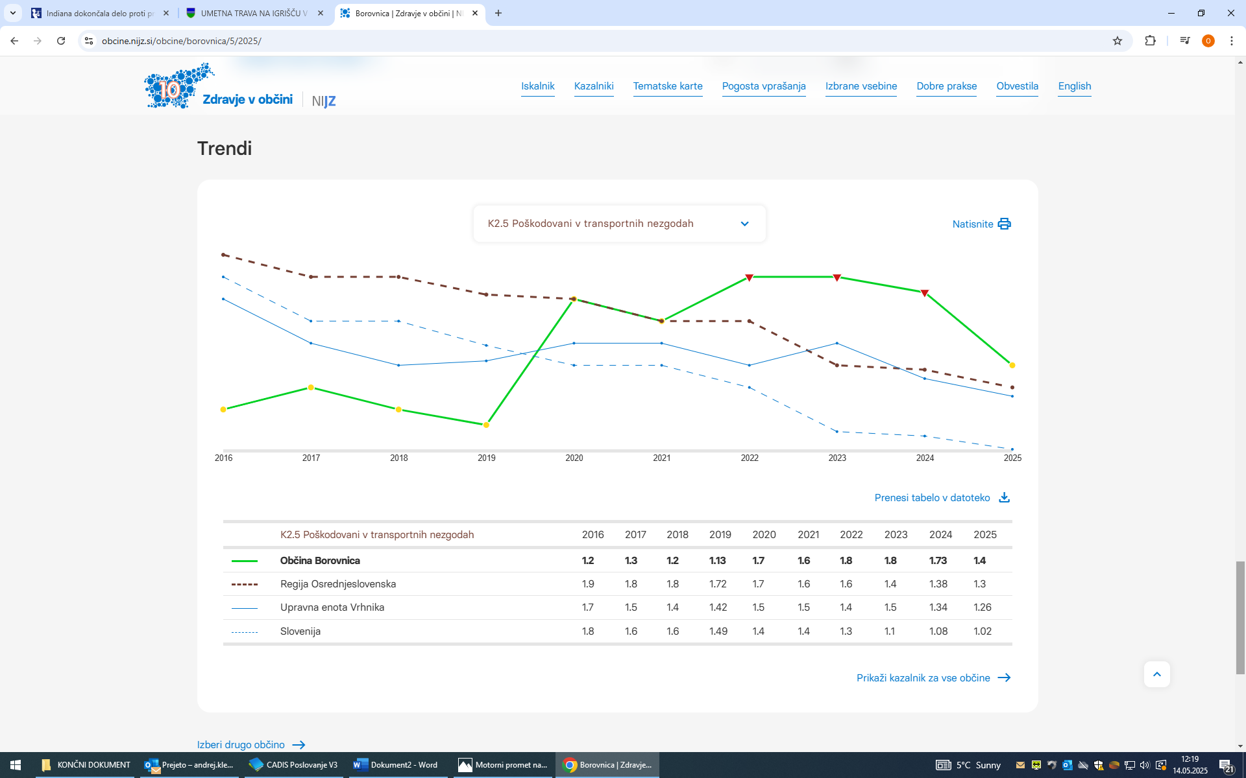Open Iskalnik menu item
Screen dimensions: 1246x778
pos(537,86)
